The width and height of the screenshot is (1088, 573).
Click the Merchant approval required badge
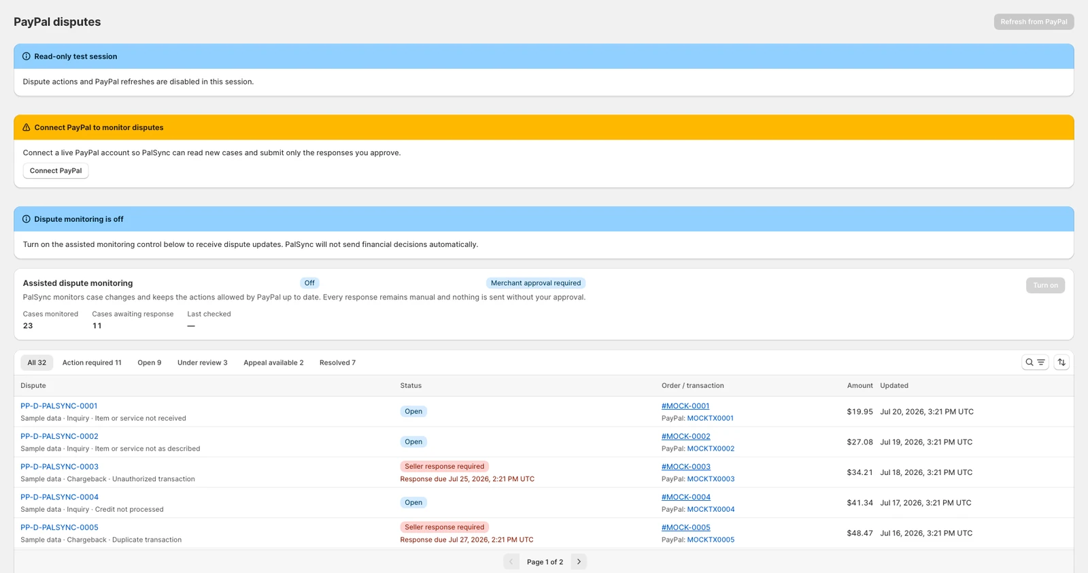pyautogui.click(x=536, y=283)
